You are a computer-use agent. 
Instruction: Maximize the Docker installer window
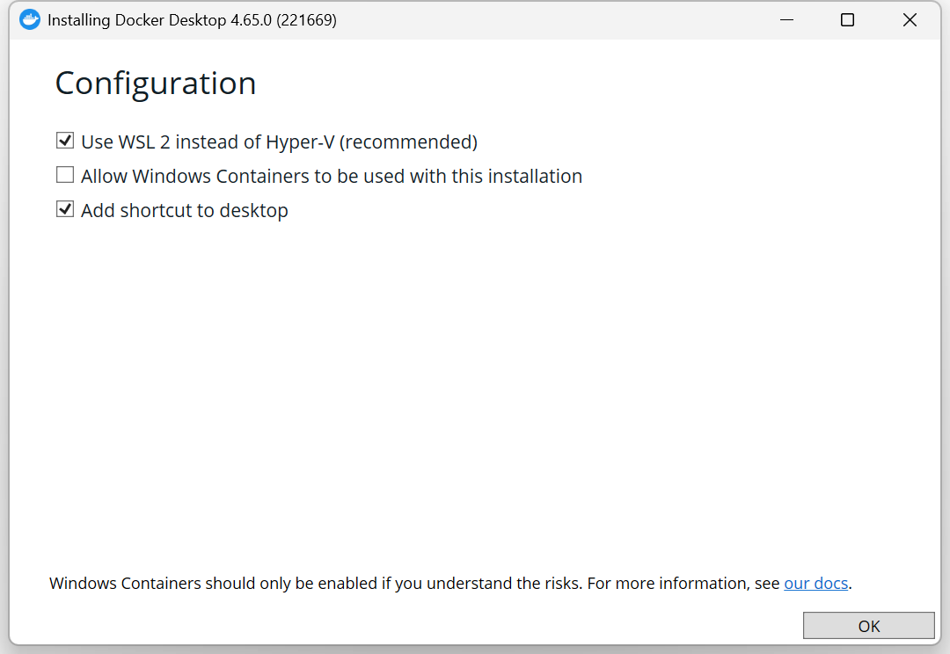848,20
